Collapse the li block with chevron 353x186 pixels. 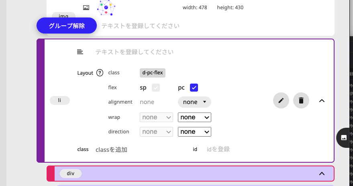[322, 101]
